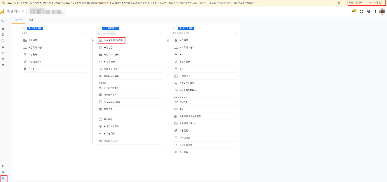Open Behavior reports icon in sidebar
Viewport: 387px width, 182px height.
[x=3, y=59]
